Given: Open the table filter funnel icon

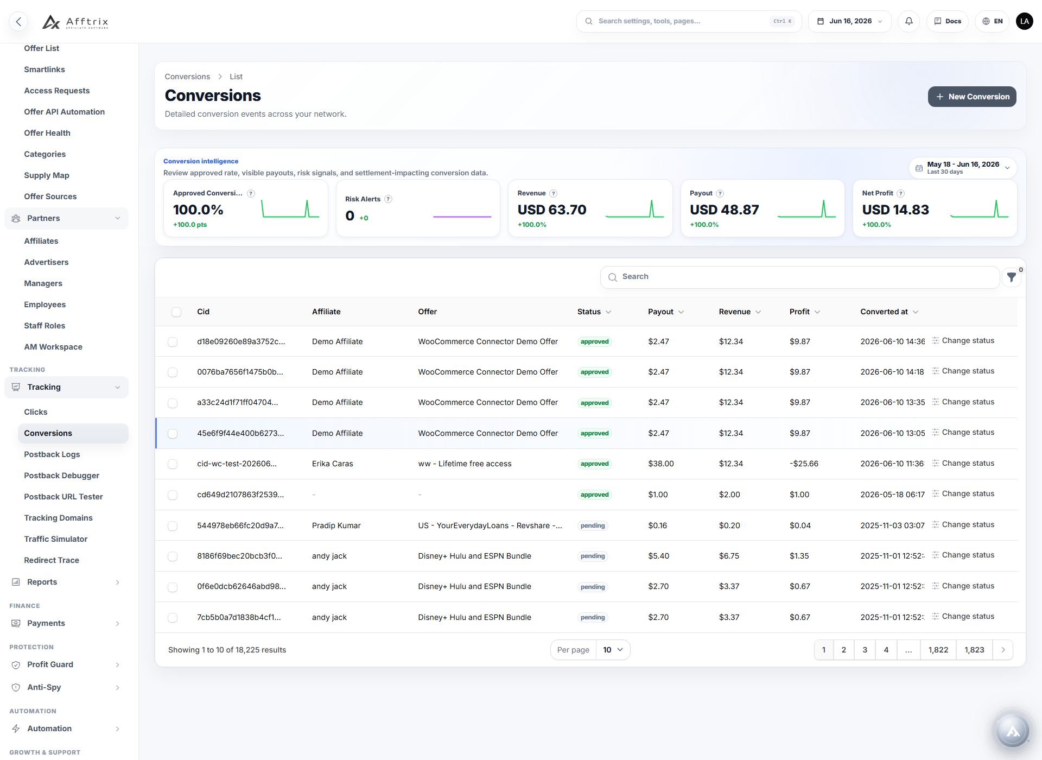Looking at the screenshot, I should 1012,277.
